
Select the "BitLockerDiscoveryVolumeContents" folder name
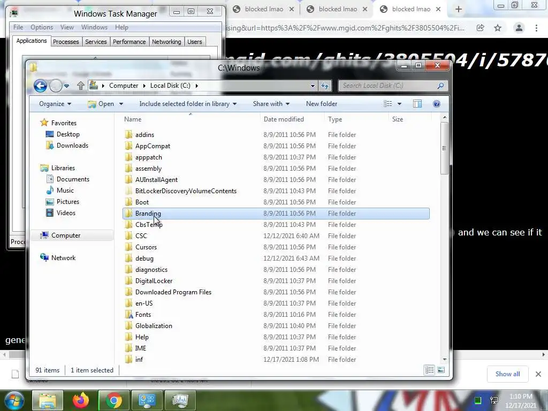pyautogui.click(x=186, y=191)
